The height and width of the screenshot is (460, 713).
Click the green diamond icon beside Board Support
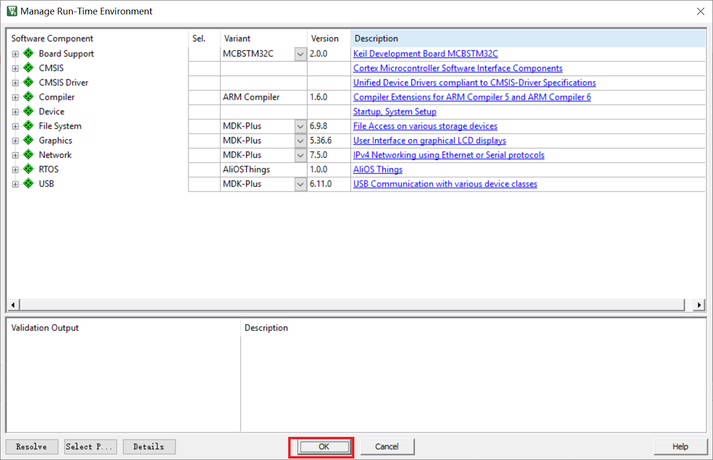tap(29, 53)
